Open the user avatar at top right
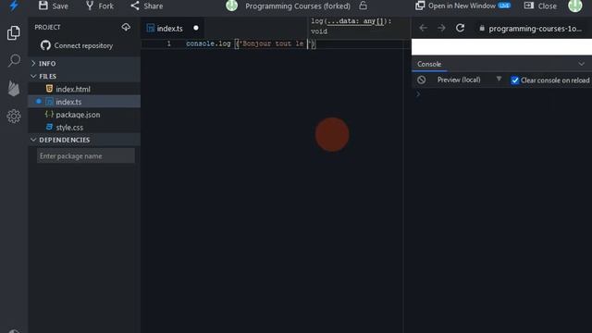The image size is (592, 333). 575,6
